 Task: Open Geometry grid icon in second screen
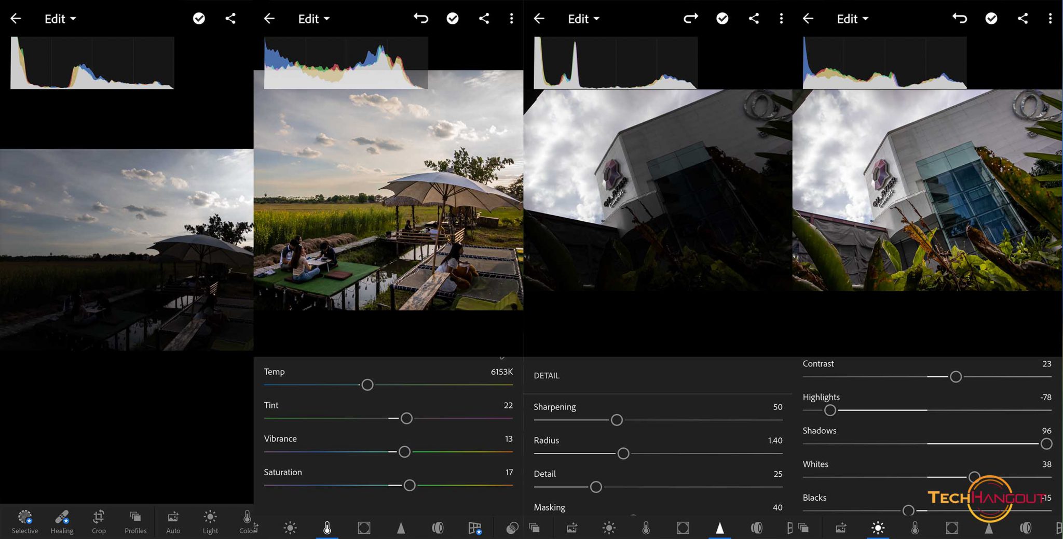[x=474, y=528]
